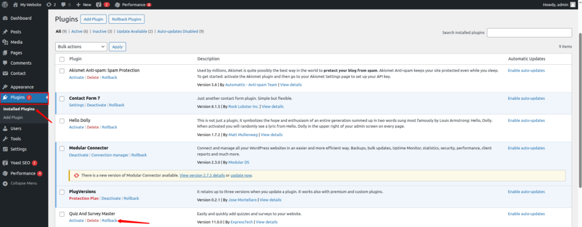
Task: Open the comments bubble in admin bar
Action: pyautogui.click(x=65, y=5)
